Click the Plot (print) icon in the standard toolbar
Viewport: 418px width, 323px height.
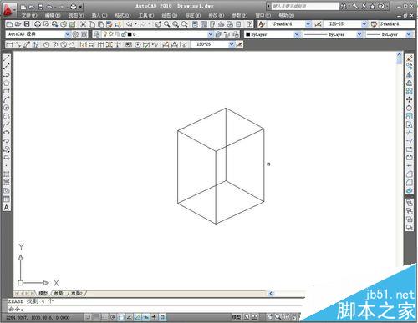[38, 24]
